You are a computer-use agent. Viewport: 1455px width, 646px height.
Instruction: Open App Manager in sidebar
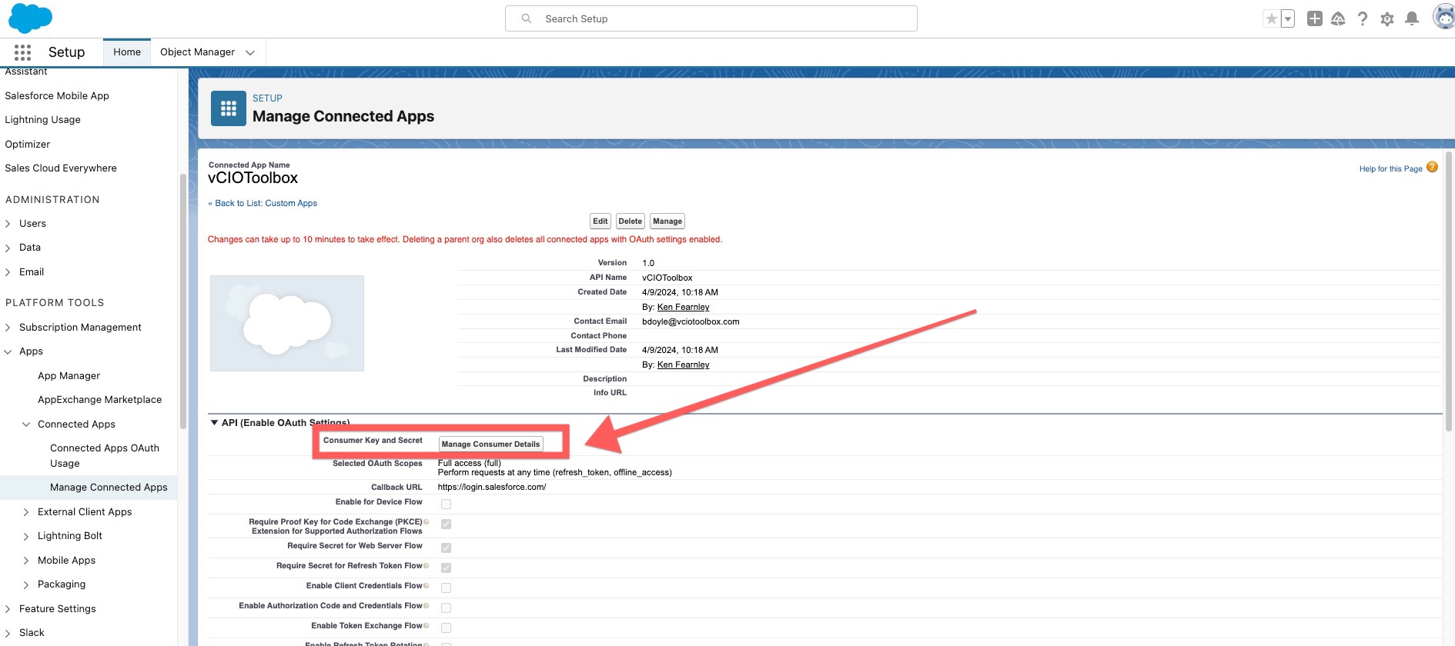pyautogui.click(x=69, y=375)
